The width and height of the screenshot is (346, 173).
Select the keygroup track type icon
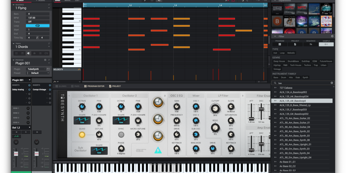(22, 53)
